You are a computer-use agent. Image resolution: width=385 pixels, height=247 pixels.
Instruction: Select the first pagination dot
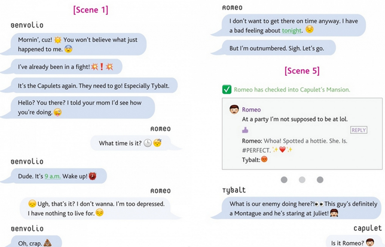tap(284, 180)
